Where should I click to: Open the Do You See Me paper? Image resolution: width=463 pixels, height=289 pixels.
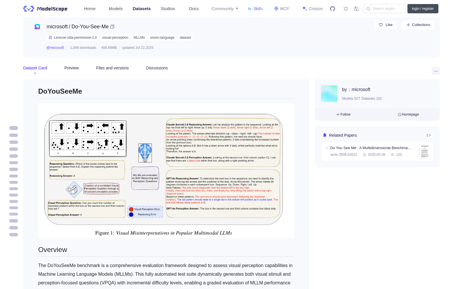[371, 148]
